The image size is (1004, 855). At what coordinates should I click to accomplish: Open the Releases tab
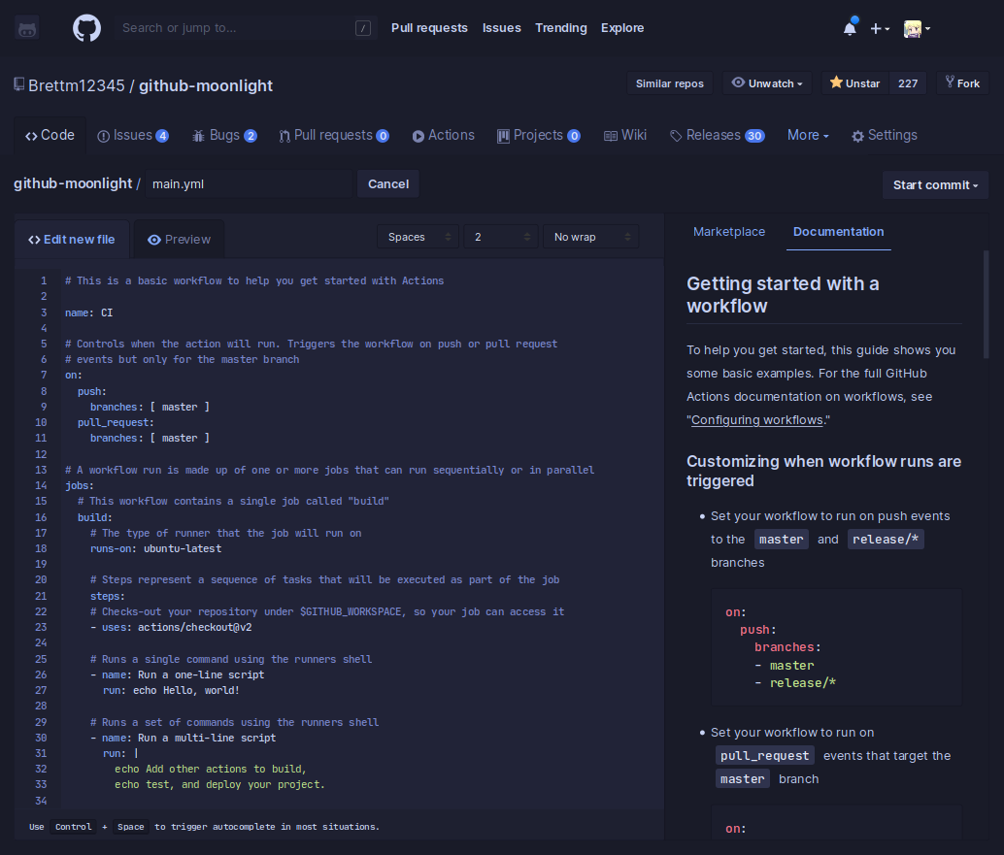click(x=718, y=136)
